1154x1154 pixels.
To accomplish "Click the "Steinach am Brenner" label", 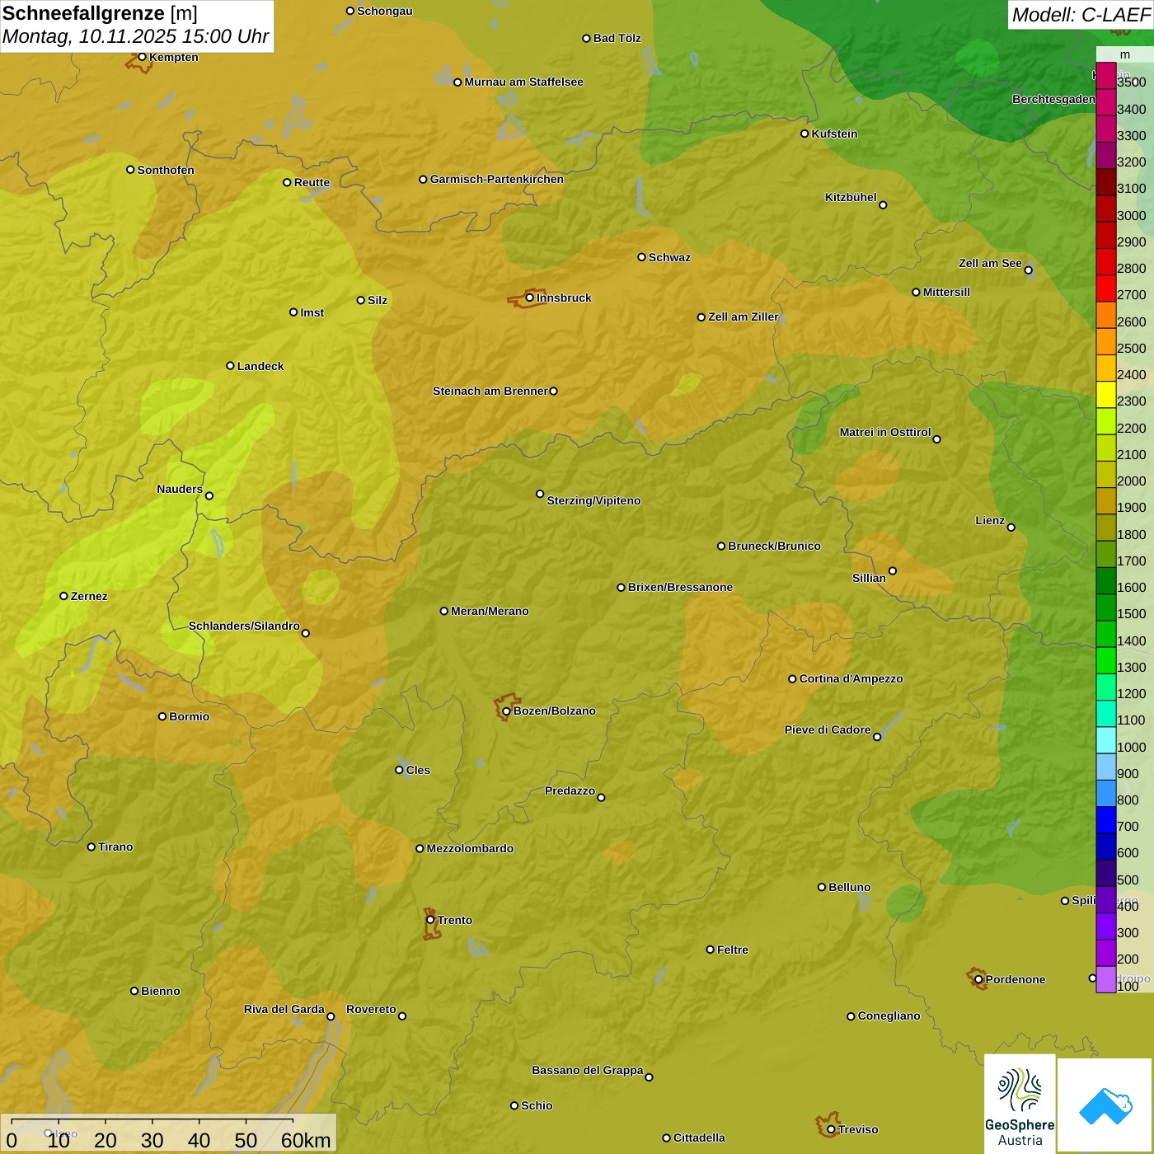I will click(x=490, y=391).
